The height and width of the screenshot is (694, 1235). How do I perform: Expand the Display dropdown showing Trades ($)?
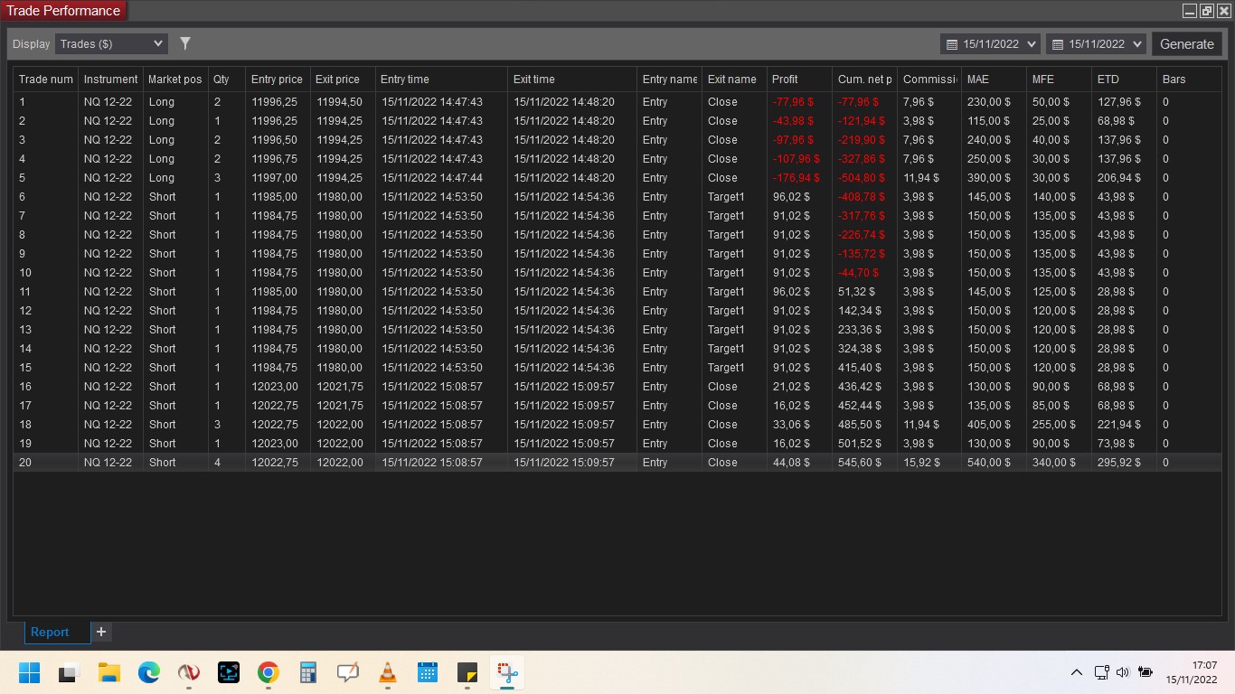[111, 43]
